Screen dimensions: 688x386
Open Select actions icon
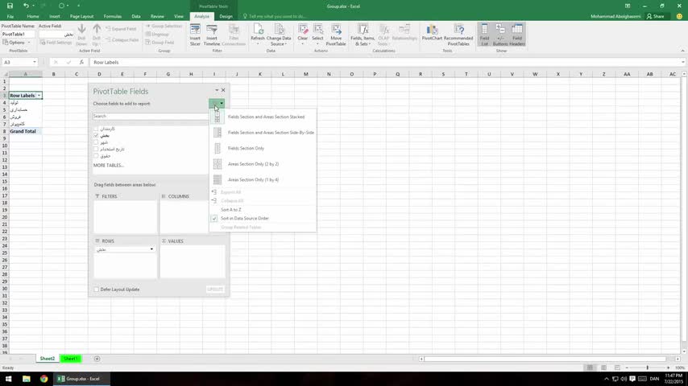(x=317, y=35)
